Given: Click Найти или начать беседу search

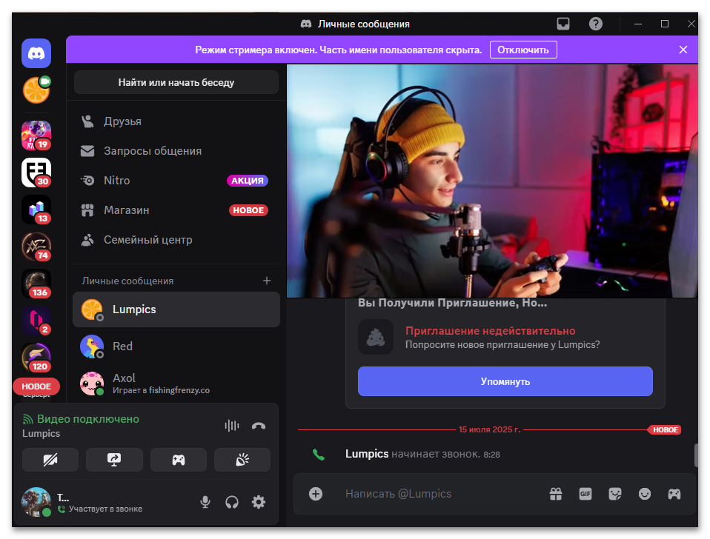Looking at the screenshot, I should click(176, 82).
